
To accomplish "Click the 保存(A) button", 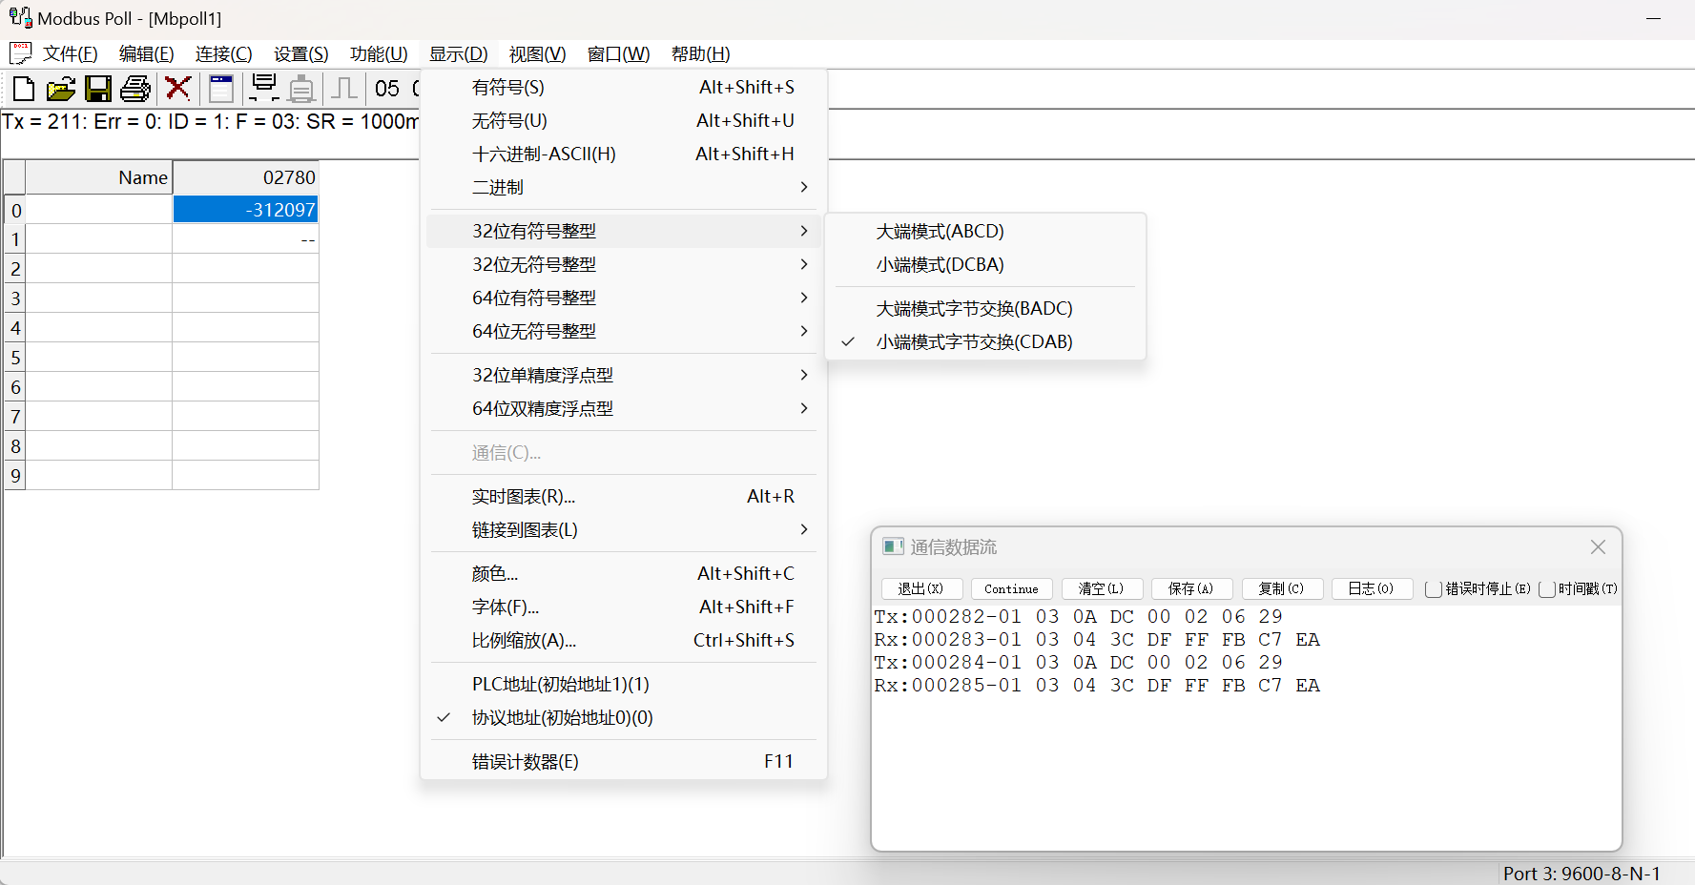I will tap(1191, 589).
